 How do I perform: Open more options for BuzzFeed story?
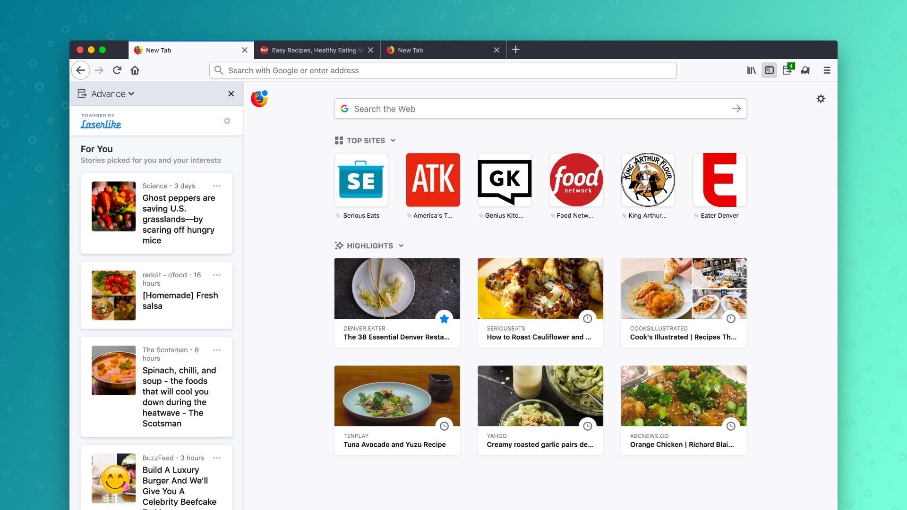(217, 458)
